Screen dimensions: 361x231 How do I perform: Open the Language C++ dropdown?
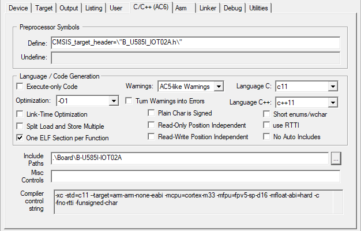332,103
